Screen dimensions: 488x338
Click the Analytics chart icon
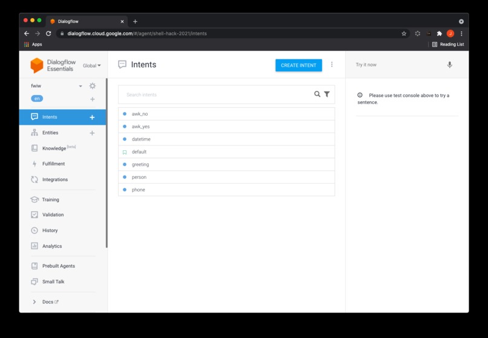click(35, 246)
